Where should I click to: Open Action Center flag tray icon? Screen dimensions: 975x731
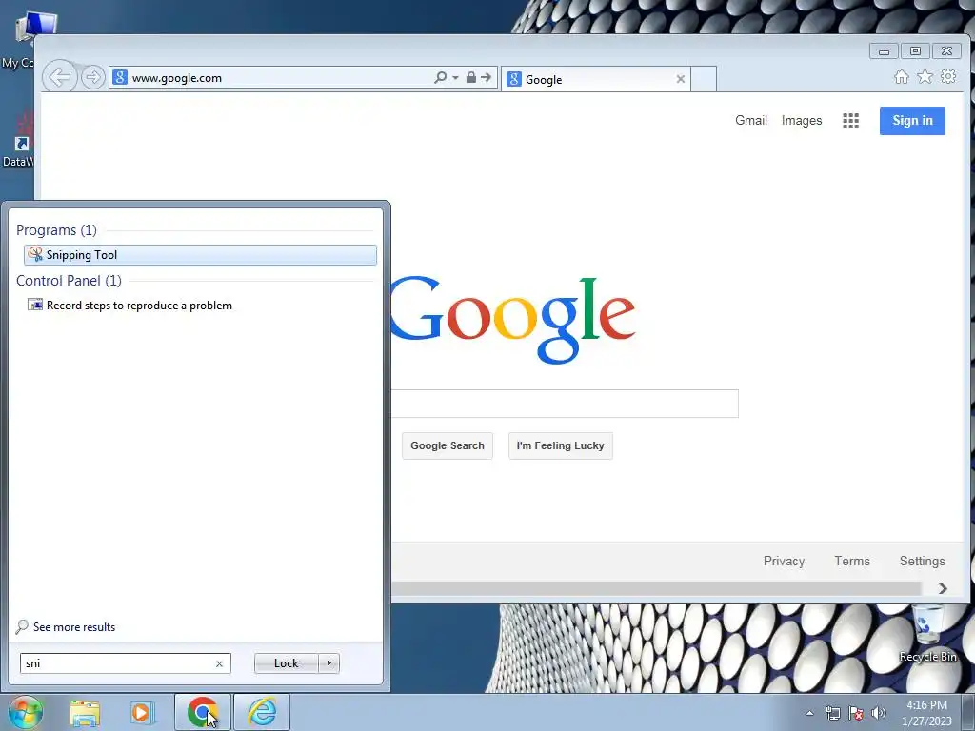tap(856, 713)
